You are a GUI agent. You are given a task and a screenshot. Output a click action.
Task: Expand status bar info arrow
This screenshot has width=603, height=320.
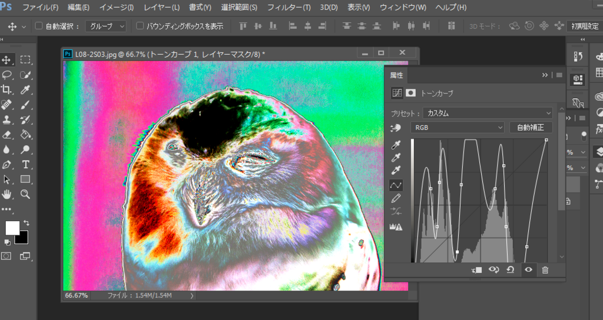pos(191,295)
